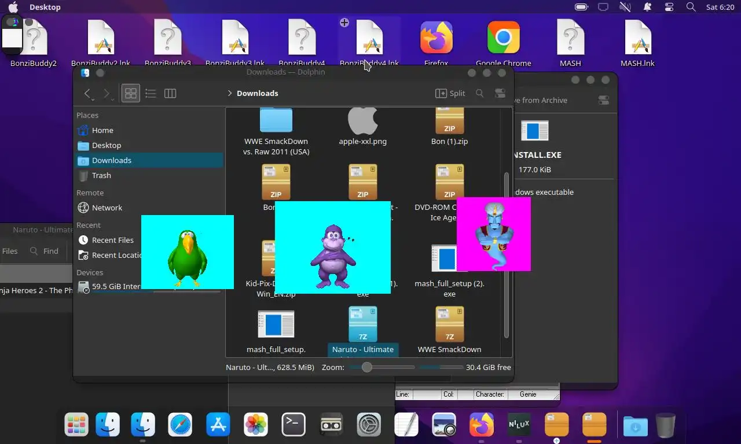Expand the breadcrumb chevron before Downloads
Screen dimensions: 741x444
pos(230,93)
